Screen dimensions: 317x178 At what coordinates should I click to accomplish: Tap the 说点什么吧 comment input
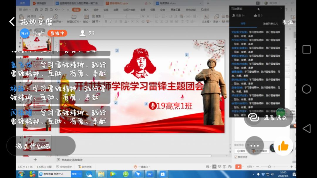coord(41,146)
